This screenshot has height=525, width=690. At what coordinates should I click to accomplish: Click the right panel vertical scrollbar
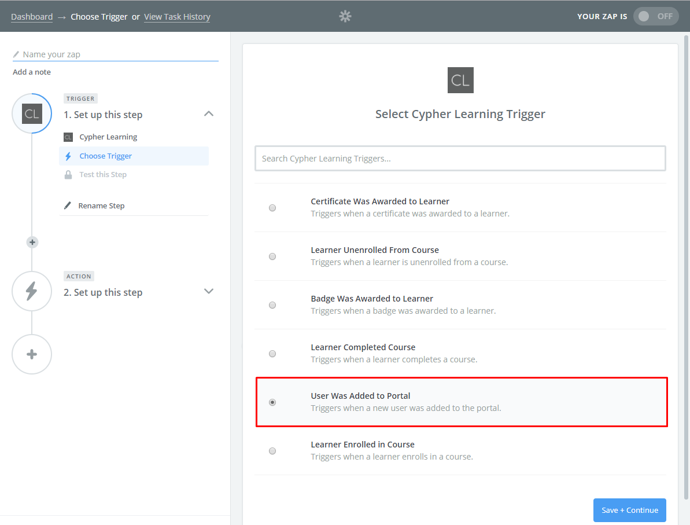click(685, 268)
